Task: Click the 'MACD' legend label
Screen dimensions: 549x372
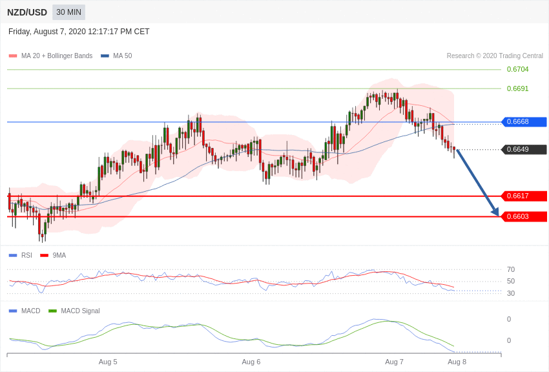Action: click(x=31, y=311)
